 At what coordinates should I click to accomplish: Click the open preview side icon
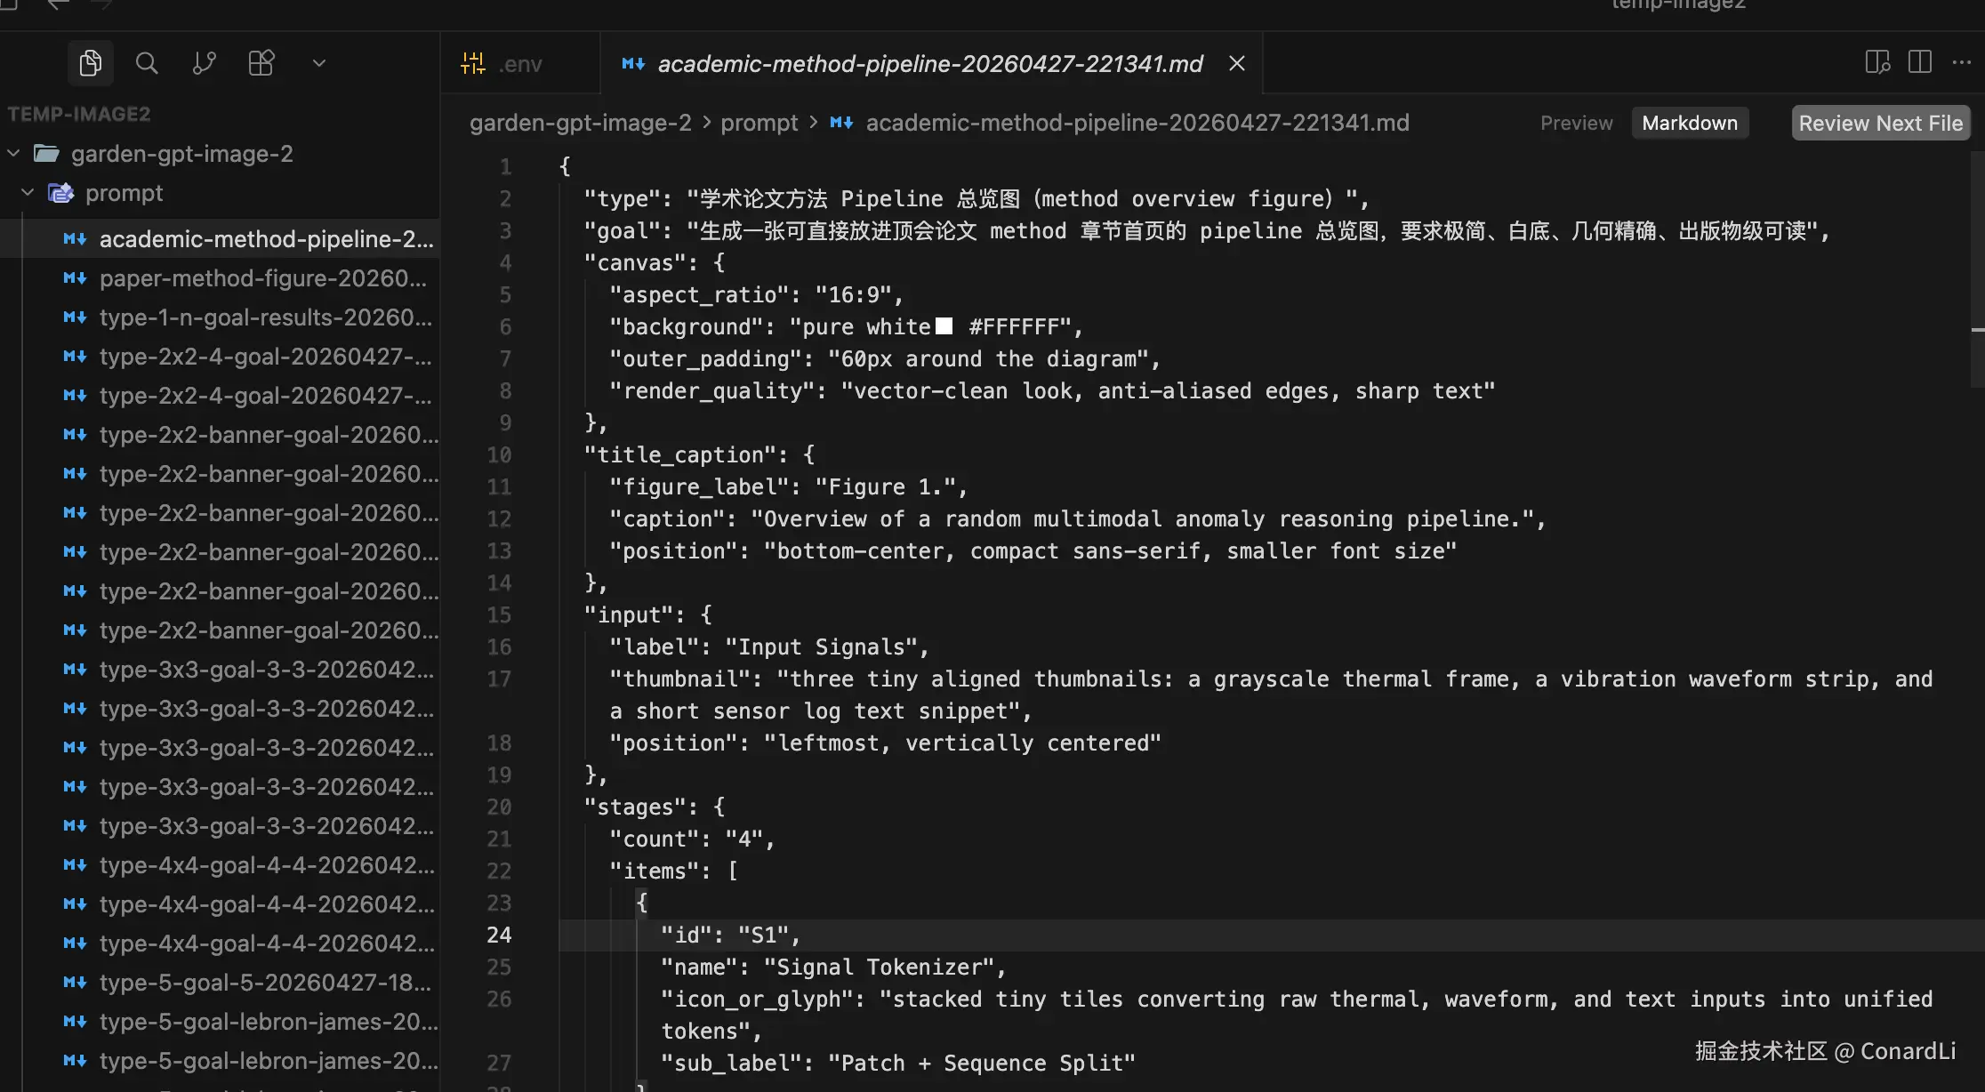pyautogui.click(x=1877, y=62)
